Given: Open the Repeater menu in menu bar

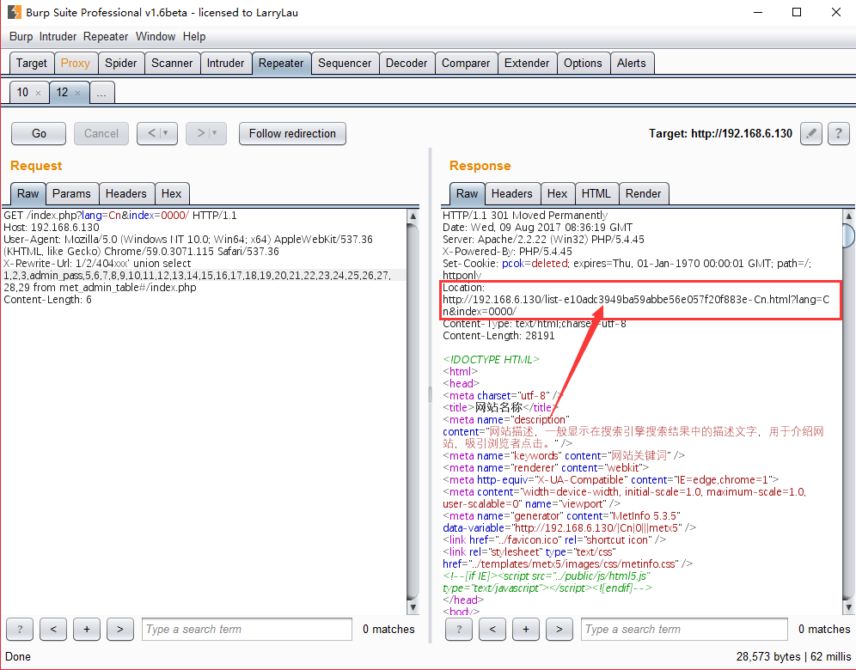Looking at the screenshot, I should tap(106, 37).
